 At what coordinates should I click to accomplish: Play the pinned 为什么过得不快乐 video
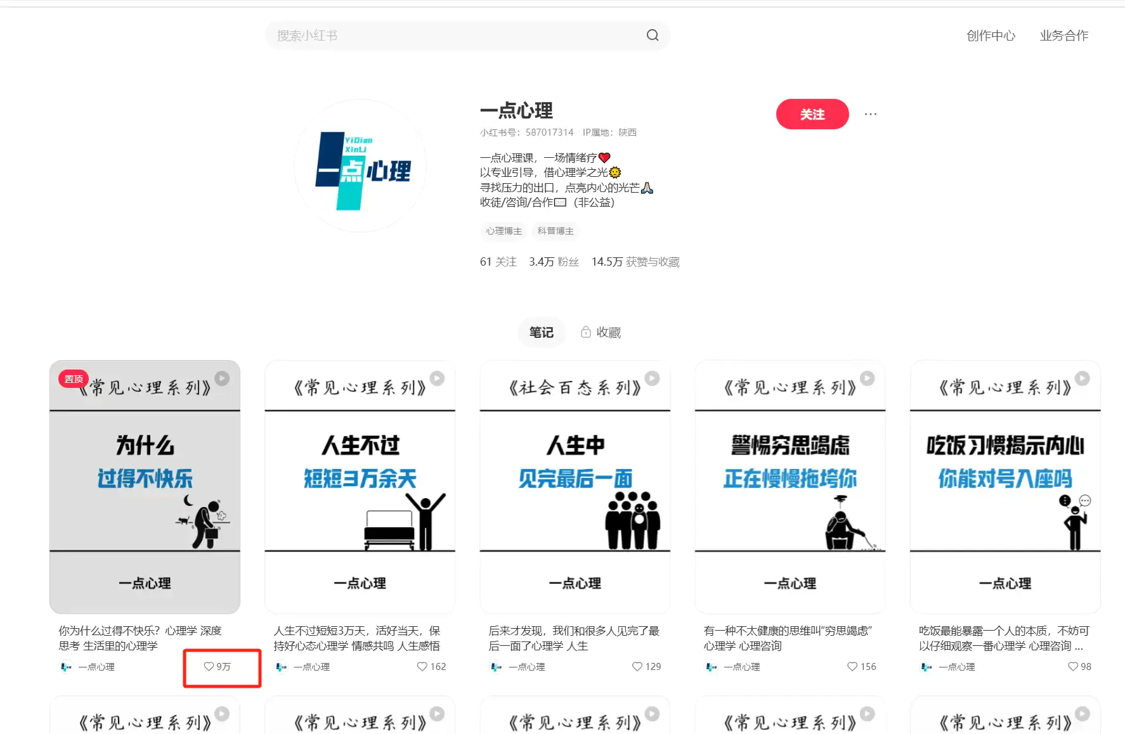click(x=221, y=378)
